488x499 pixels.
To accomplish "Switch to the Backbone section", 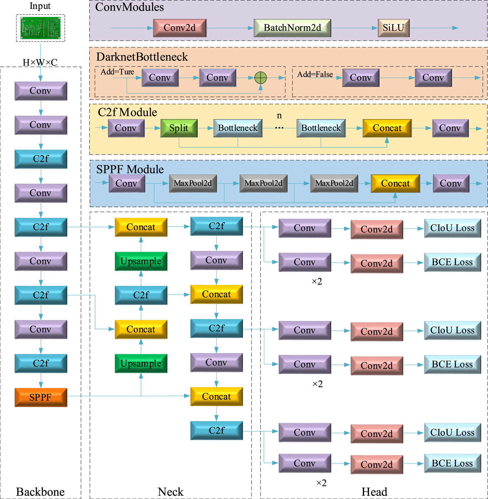I will point(41,491).
